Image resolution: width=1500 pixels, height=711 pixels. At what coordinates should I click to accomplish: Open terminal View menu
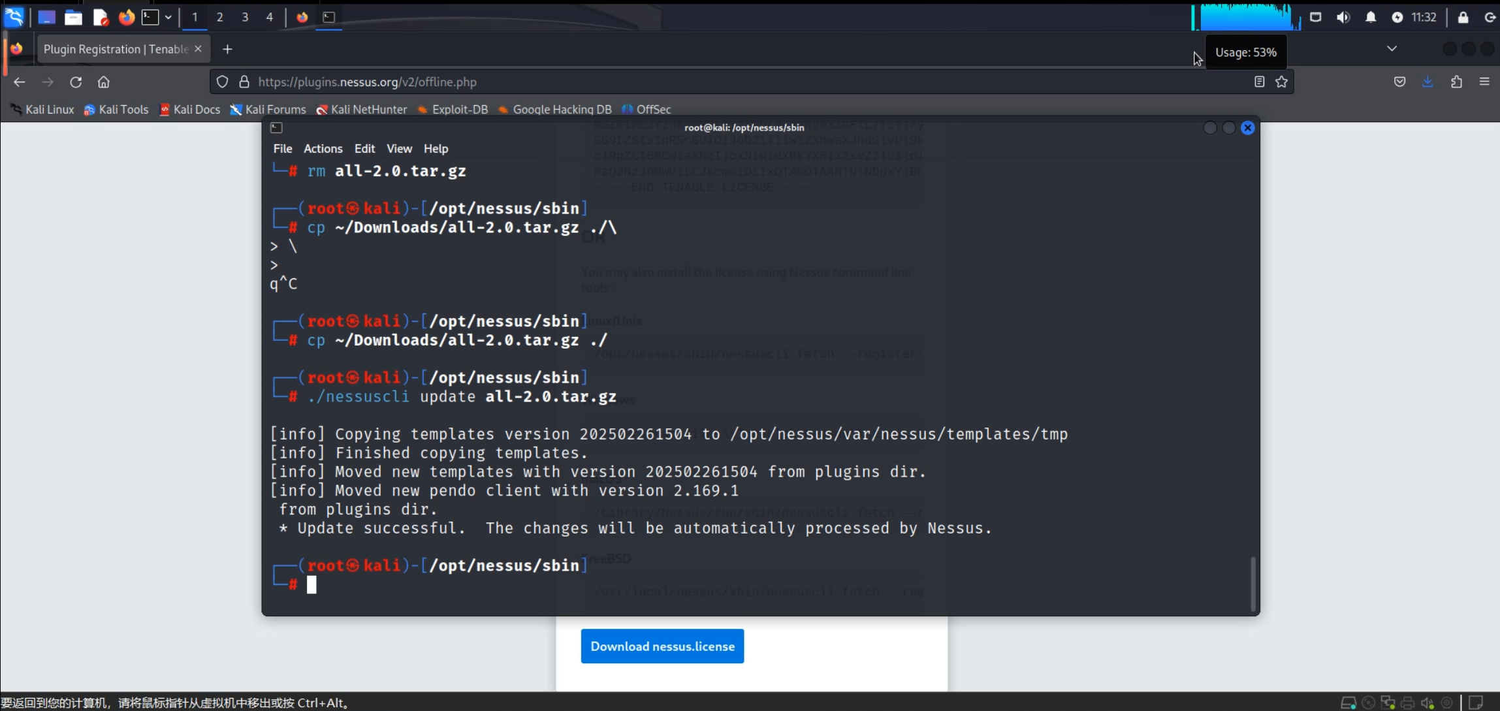click(x=399, y=149)
